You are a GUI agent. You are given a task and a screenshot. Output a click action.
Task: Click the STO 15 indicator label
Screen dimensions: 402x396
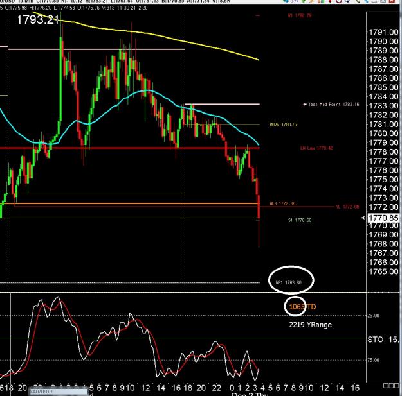(383, 340)
